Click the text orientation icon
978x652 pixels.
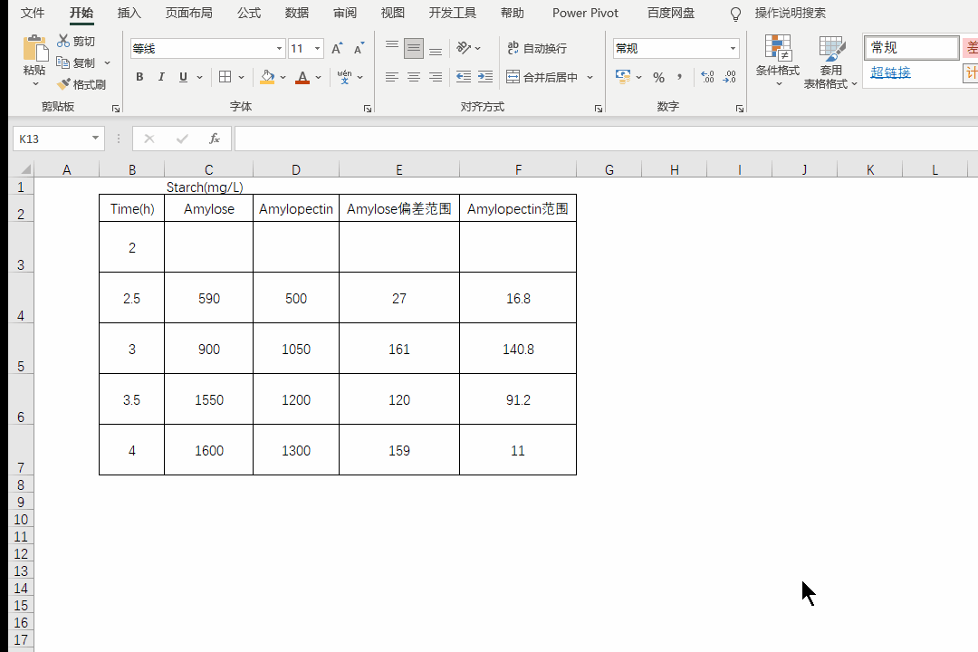pyautogui.click(x=464, y=48)
